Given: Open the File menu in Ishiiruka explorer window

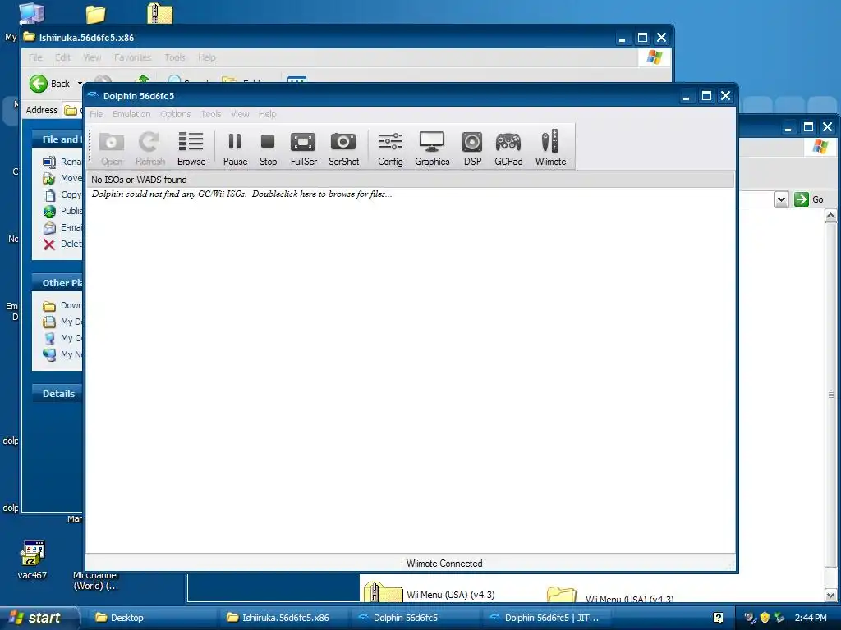Looking at the screenshot, I should point(35,57).
